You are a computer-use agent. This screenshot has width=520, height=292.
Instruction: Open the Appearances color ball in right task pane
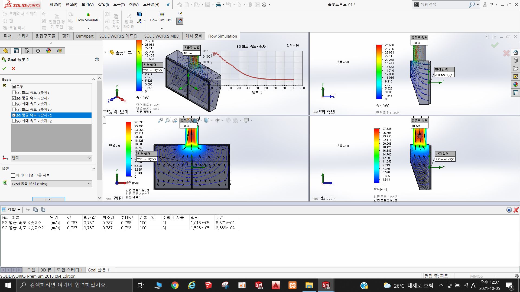[x=516, y=85]
